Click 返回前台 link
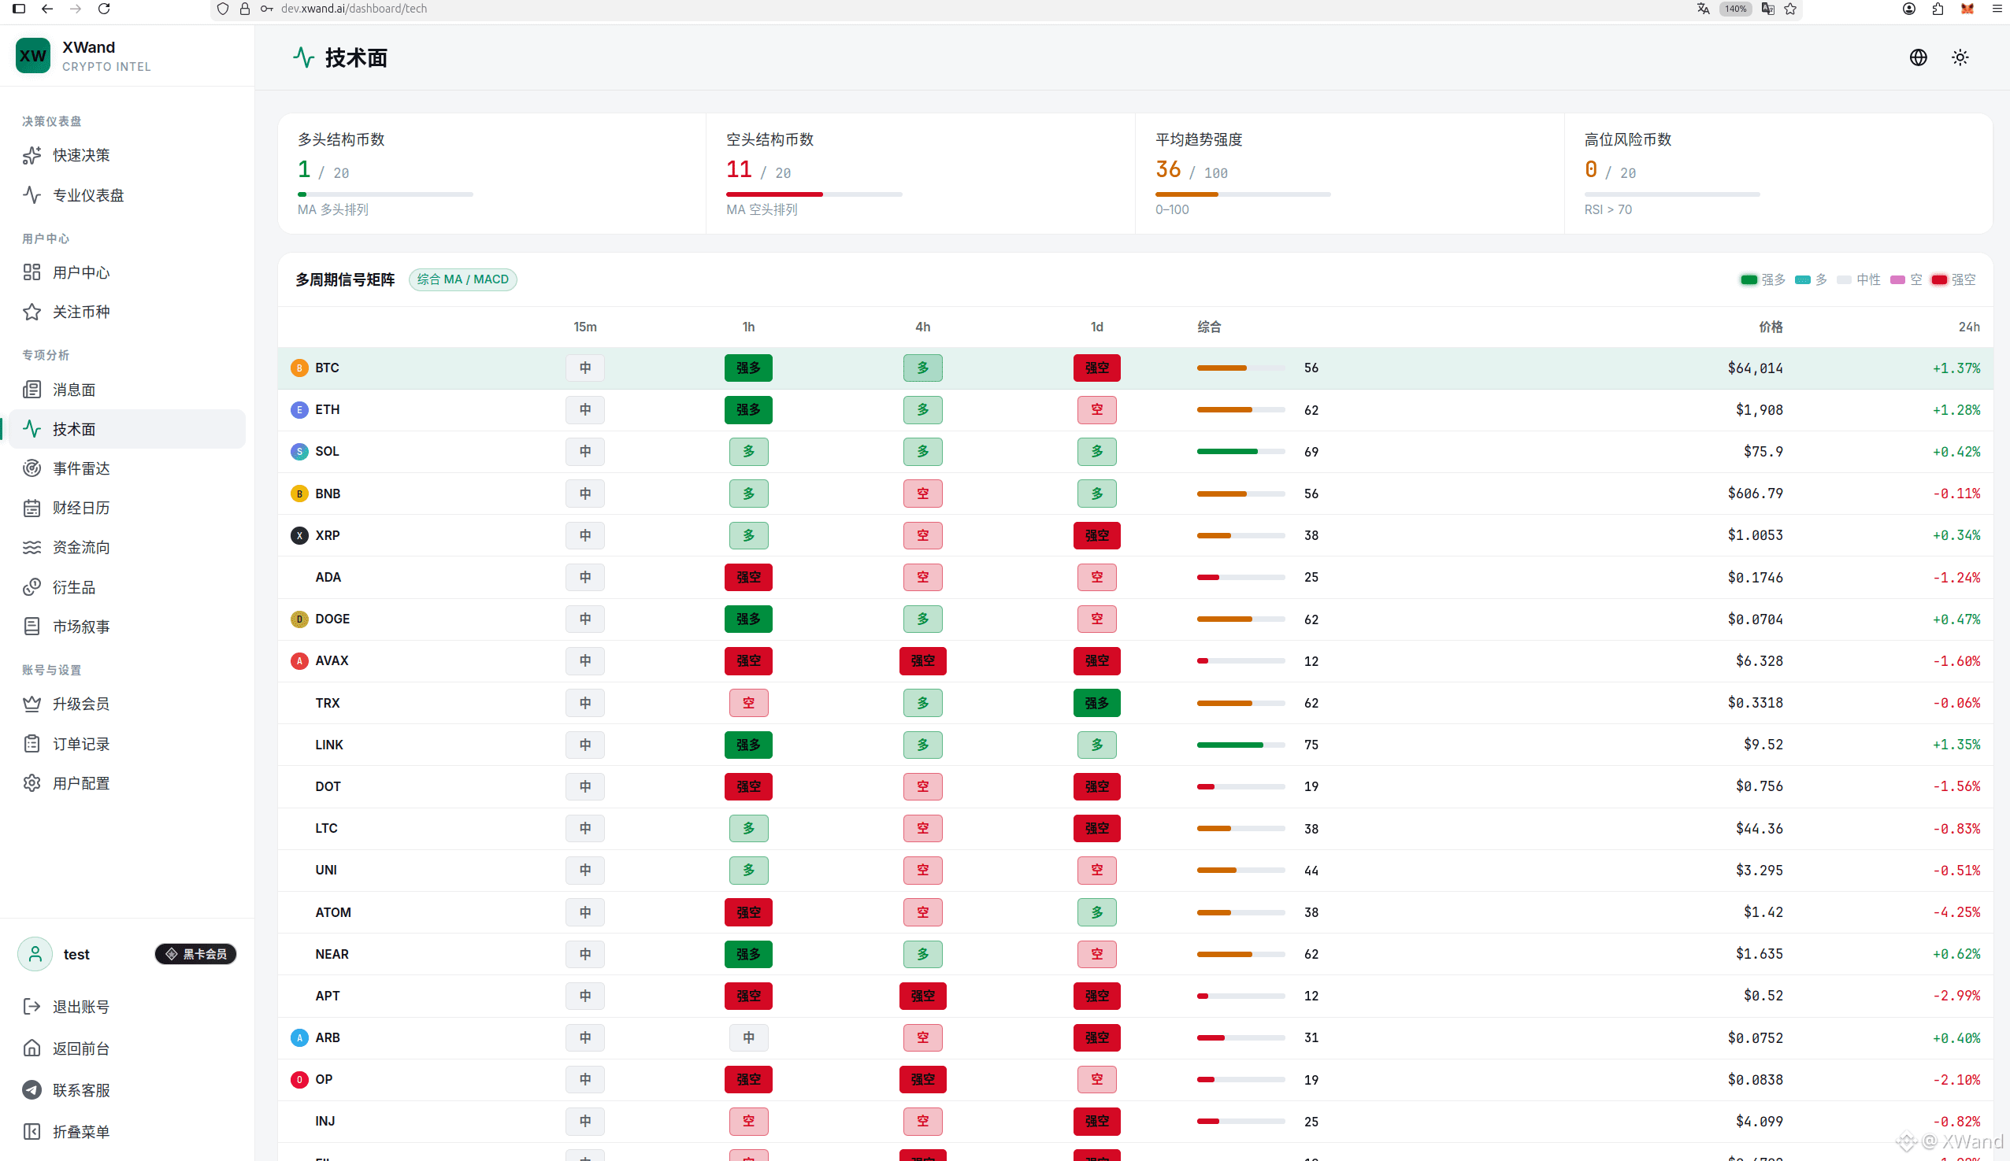This screenshot has width=2010, height=1161. tap(127, 1048)
